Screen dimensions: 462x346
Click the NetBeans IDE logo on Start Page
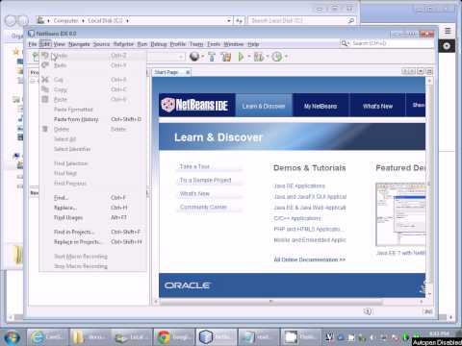194,105
